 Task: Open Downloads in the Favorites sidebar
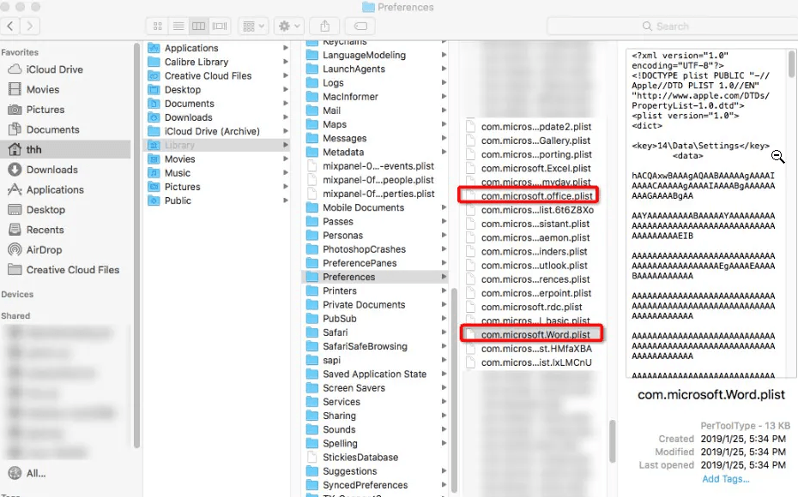(x=51, y=170)
